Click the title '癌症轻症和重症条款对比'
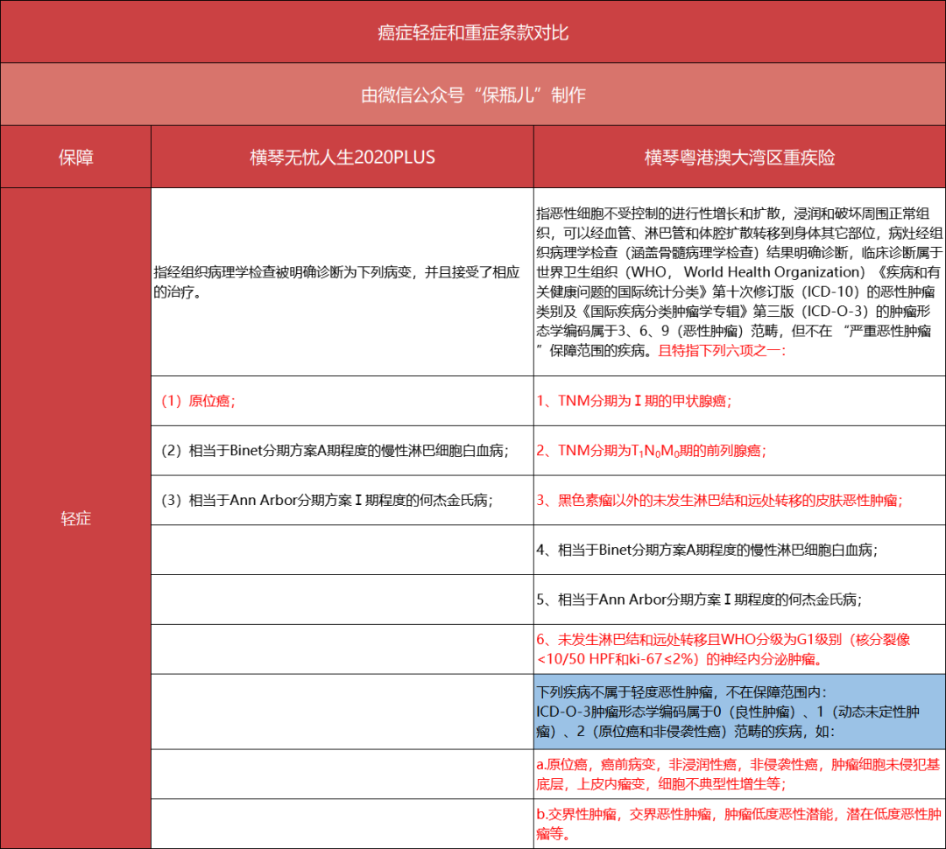This screenshot has height=849, width=946. tap(473, 32)
